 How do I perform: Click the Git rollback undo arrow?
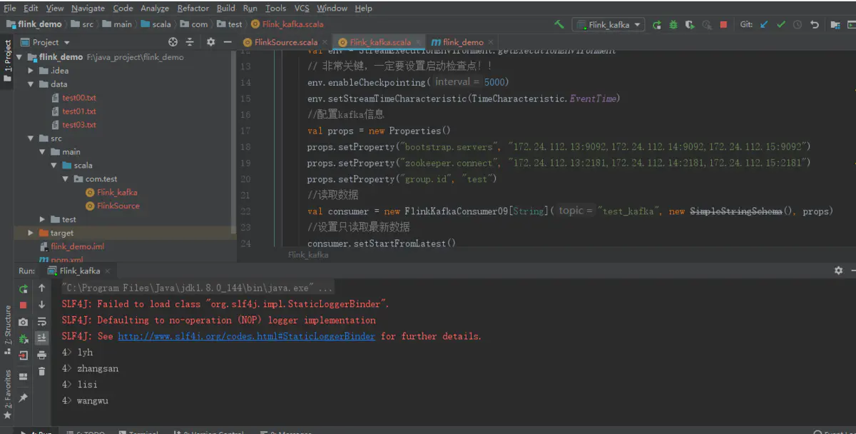[x=815, y=24]
